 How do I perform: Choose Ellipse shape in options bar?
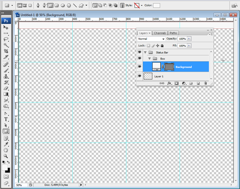[63, 6]
